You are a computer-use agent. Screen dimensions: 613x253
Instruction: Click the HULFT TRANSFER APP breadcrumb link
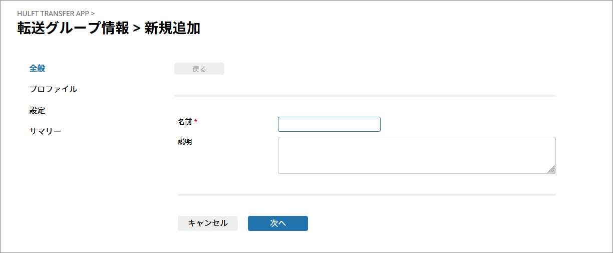click(53, 14)
